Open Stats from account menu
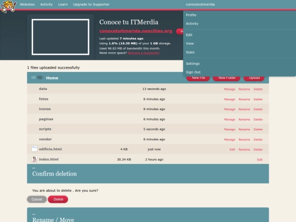Viewport: 296px width, 222px height. tap(190, 52)
